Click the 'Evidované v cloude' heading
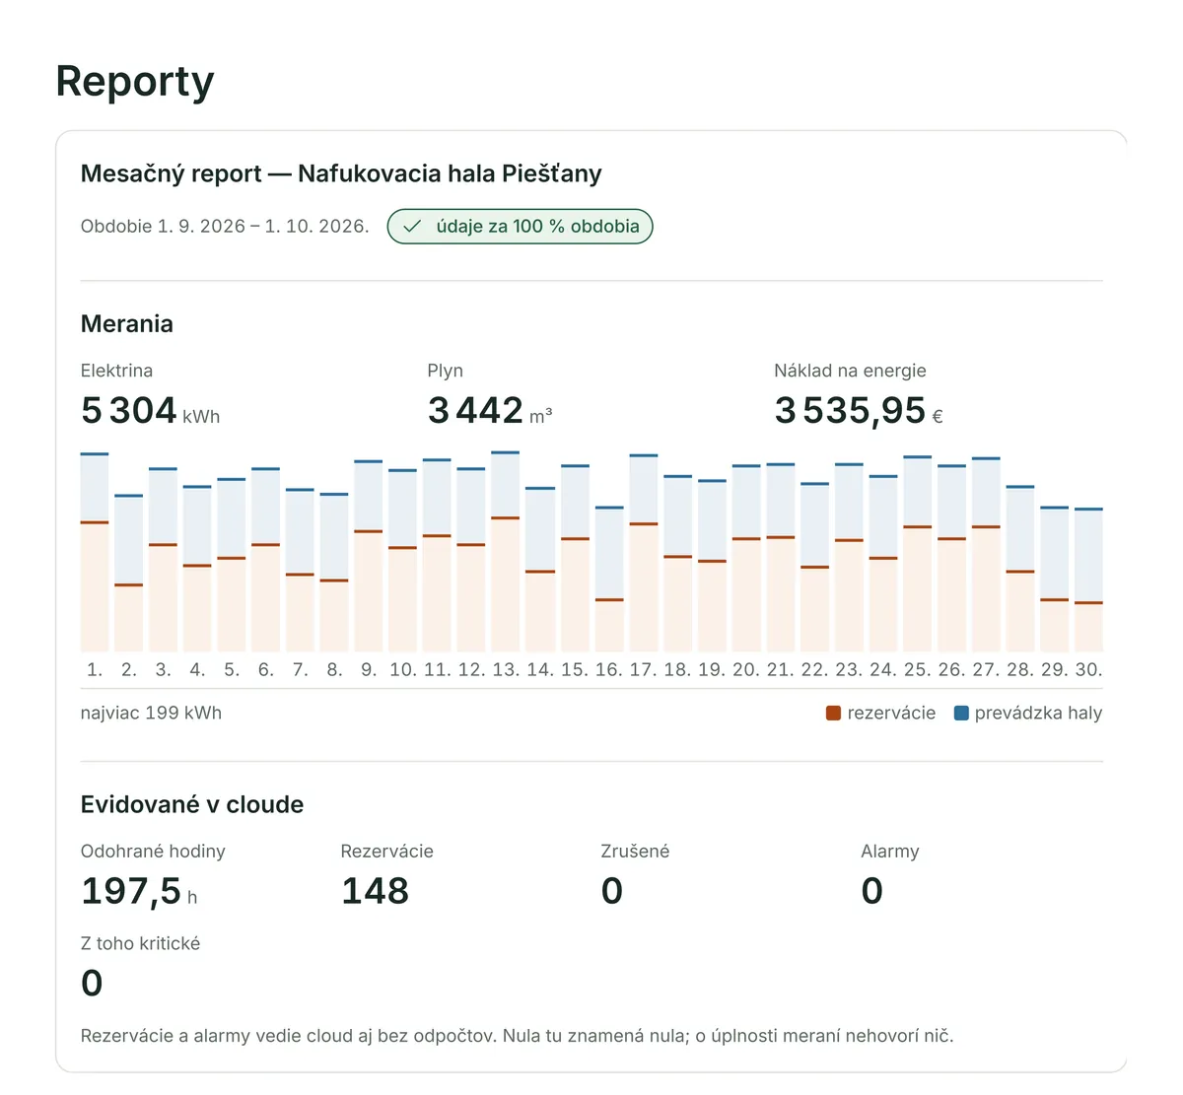Screen dimensions: 1183x1095 coord(192,804)
